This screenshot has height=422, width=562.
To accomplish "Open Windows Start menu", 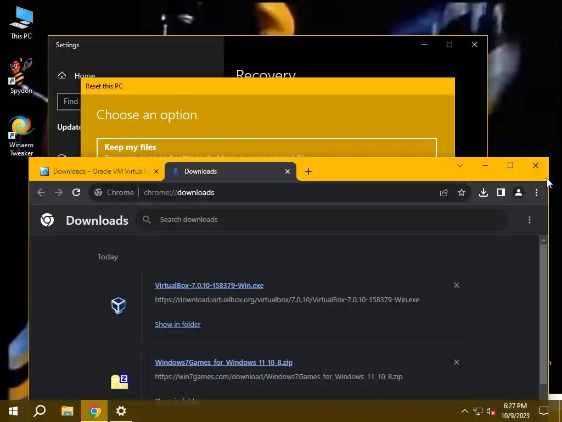I will 13,411.
